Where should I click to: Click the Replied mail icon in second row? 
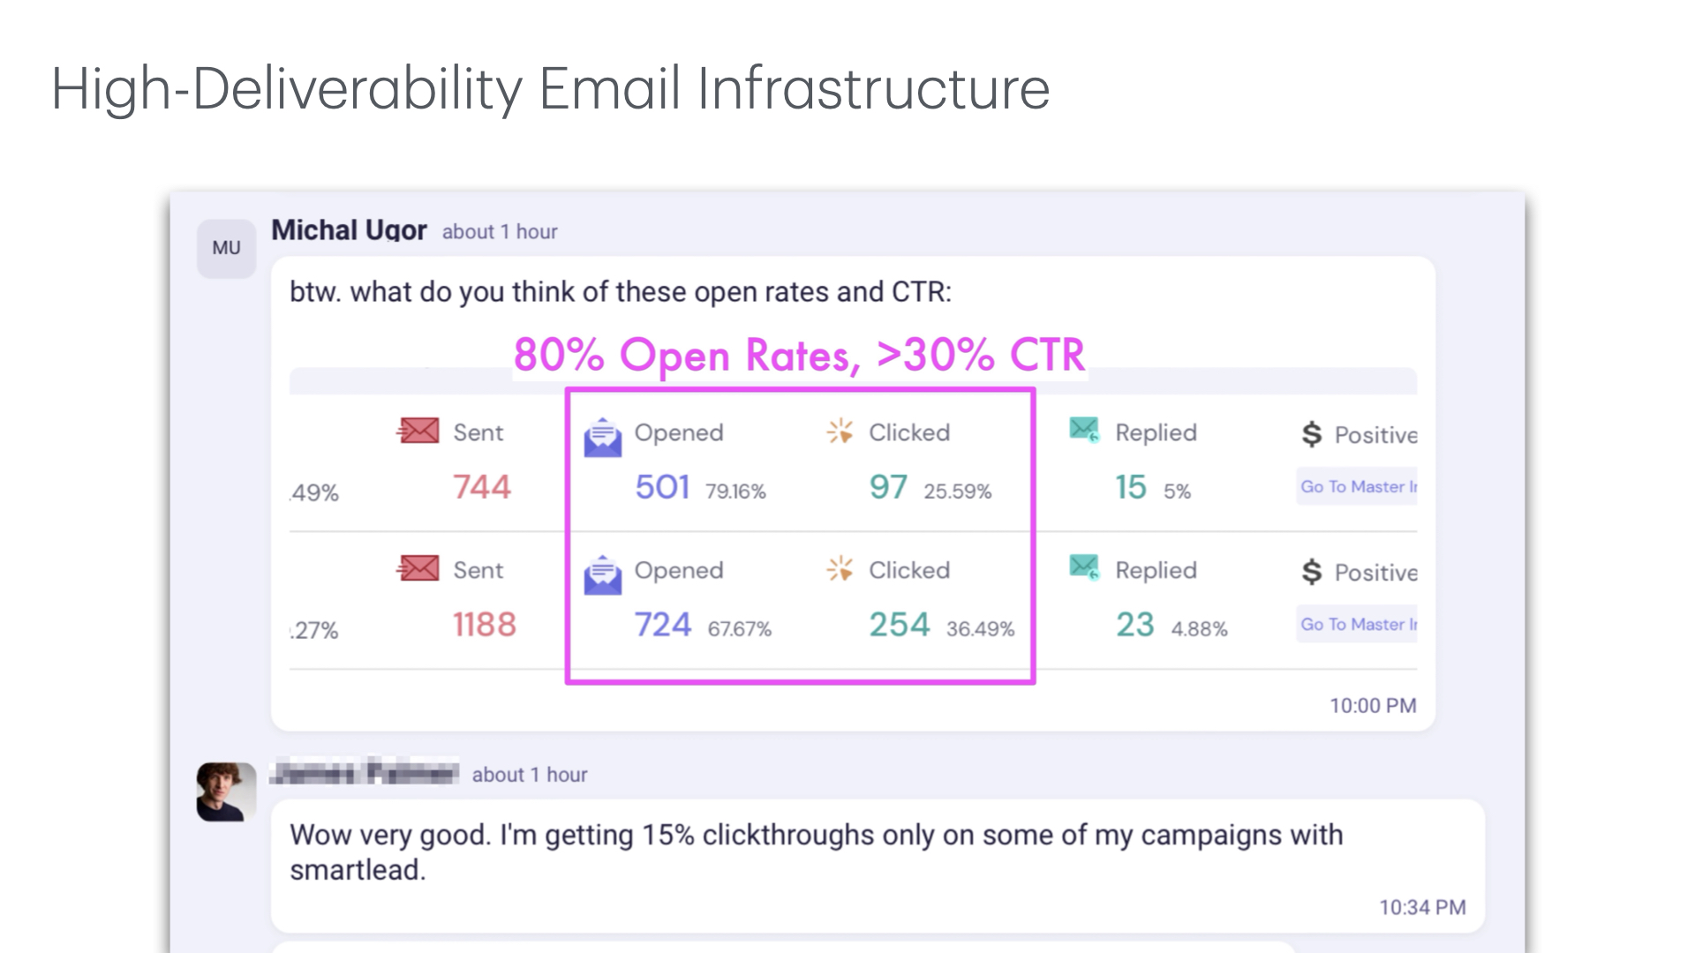[1084, 567]
